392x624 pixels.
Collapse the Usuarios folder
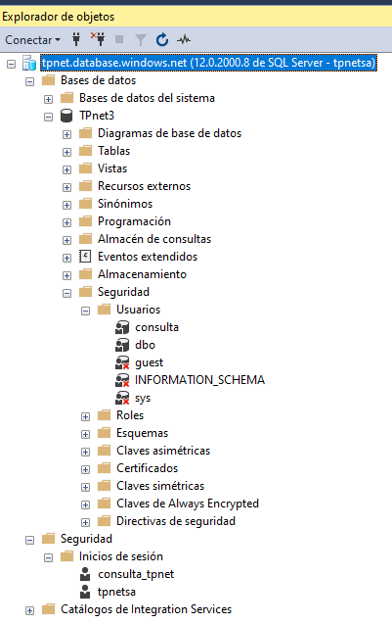(x=85, y=311)
